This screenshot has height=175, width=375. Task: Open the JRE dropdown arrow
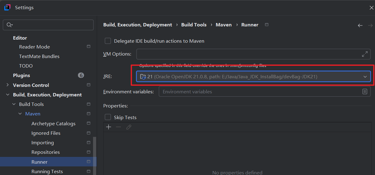(365, 77)
